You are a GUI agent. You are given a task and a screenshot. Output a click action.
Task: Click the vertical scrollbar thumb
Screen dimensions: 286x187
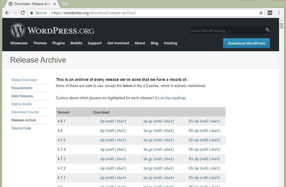tap(282, 25)
